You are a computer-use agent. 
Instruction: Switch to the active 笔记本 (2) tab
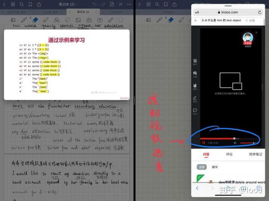pyautogui.click(x=83, y=12)
